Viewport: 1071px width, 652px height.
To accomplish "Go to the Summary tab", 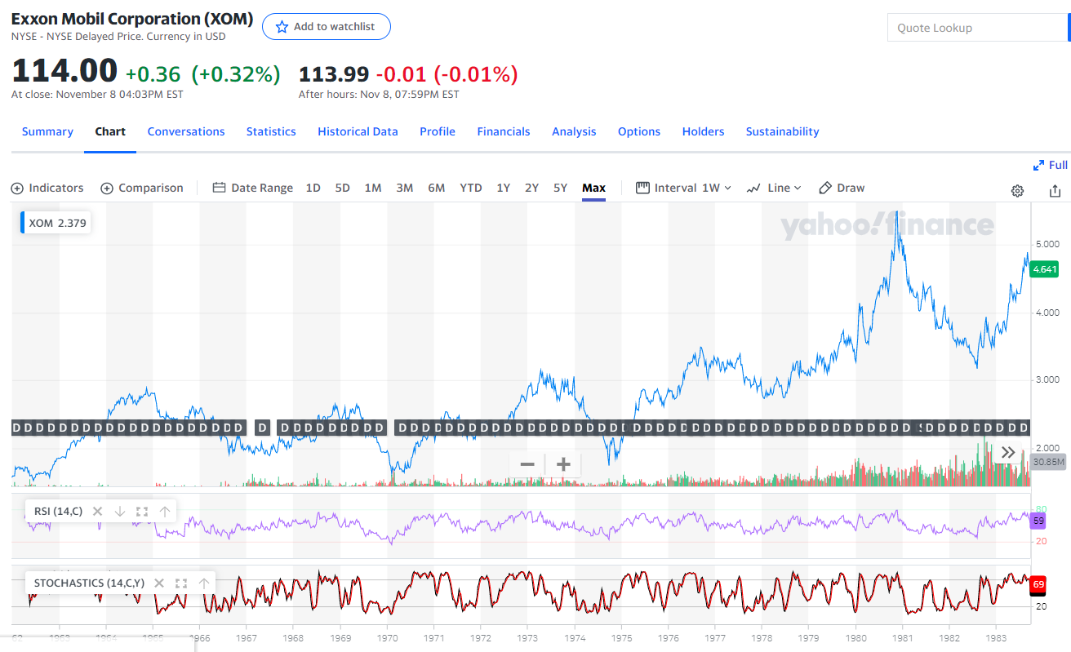I will [x=47, y=131].
